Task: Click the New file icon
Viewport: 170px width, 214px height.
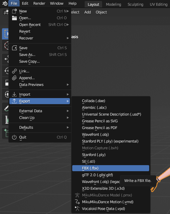Action: point(14,11)
